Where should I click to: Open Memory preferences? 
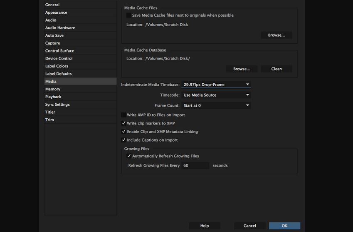[x=80, y=89]
